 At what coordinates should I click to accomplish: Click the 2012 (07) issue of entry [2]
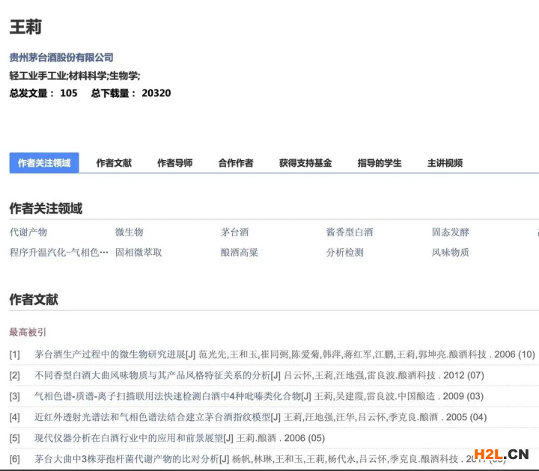[463, 375]
